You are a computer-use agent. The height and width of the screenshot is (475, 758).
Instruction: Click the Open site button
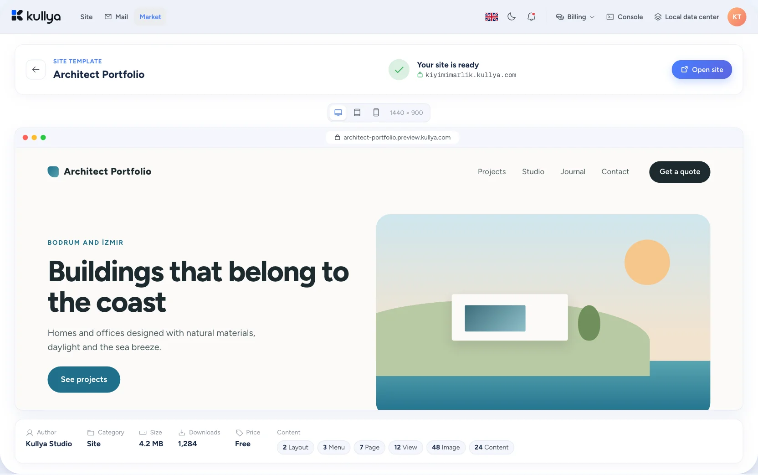pyautogui.click(x=702, y=70)
